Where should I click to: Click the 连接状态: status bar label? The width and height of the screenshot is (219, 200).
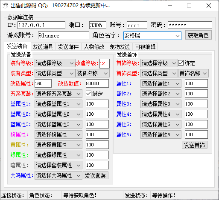click(x=12, y=195)
